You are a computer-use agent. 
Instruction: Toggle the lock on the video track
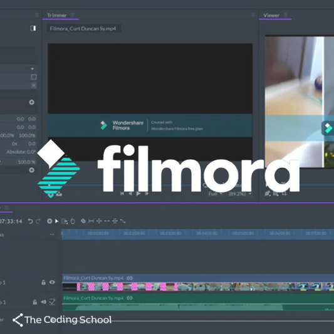click(43, 283)
